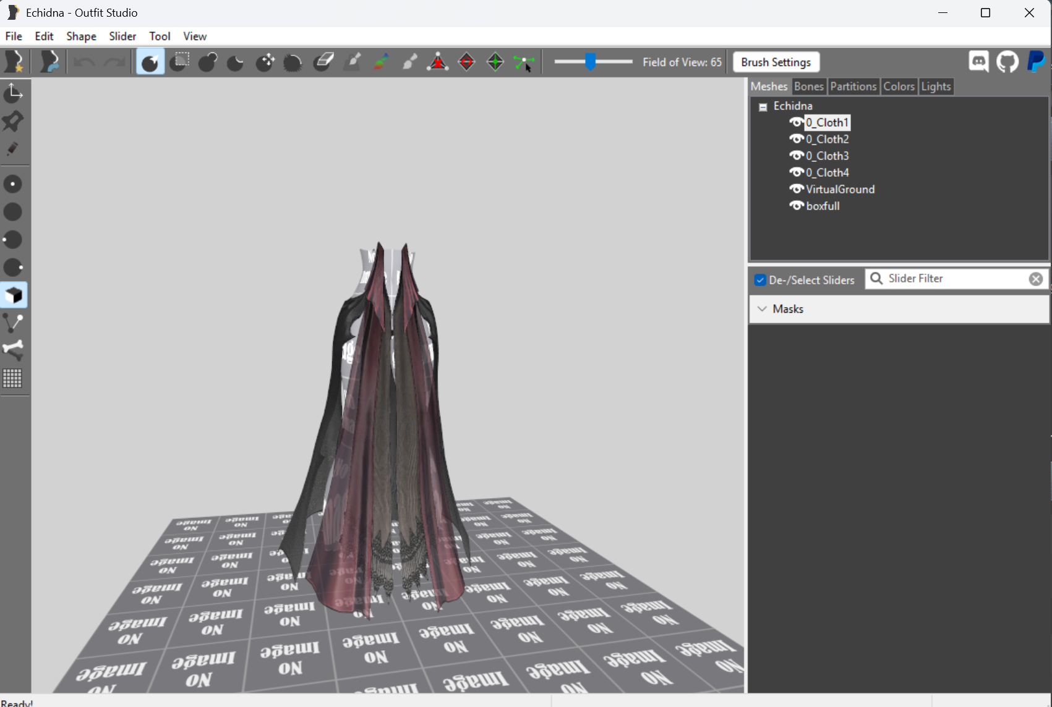Image resolution: width=1052 pixels, height=707 pixels.
Task: Click the pushpin Pivot tool
Action: coord(13,121)
